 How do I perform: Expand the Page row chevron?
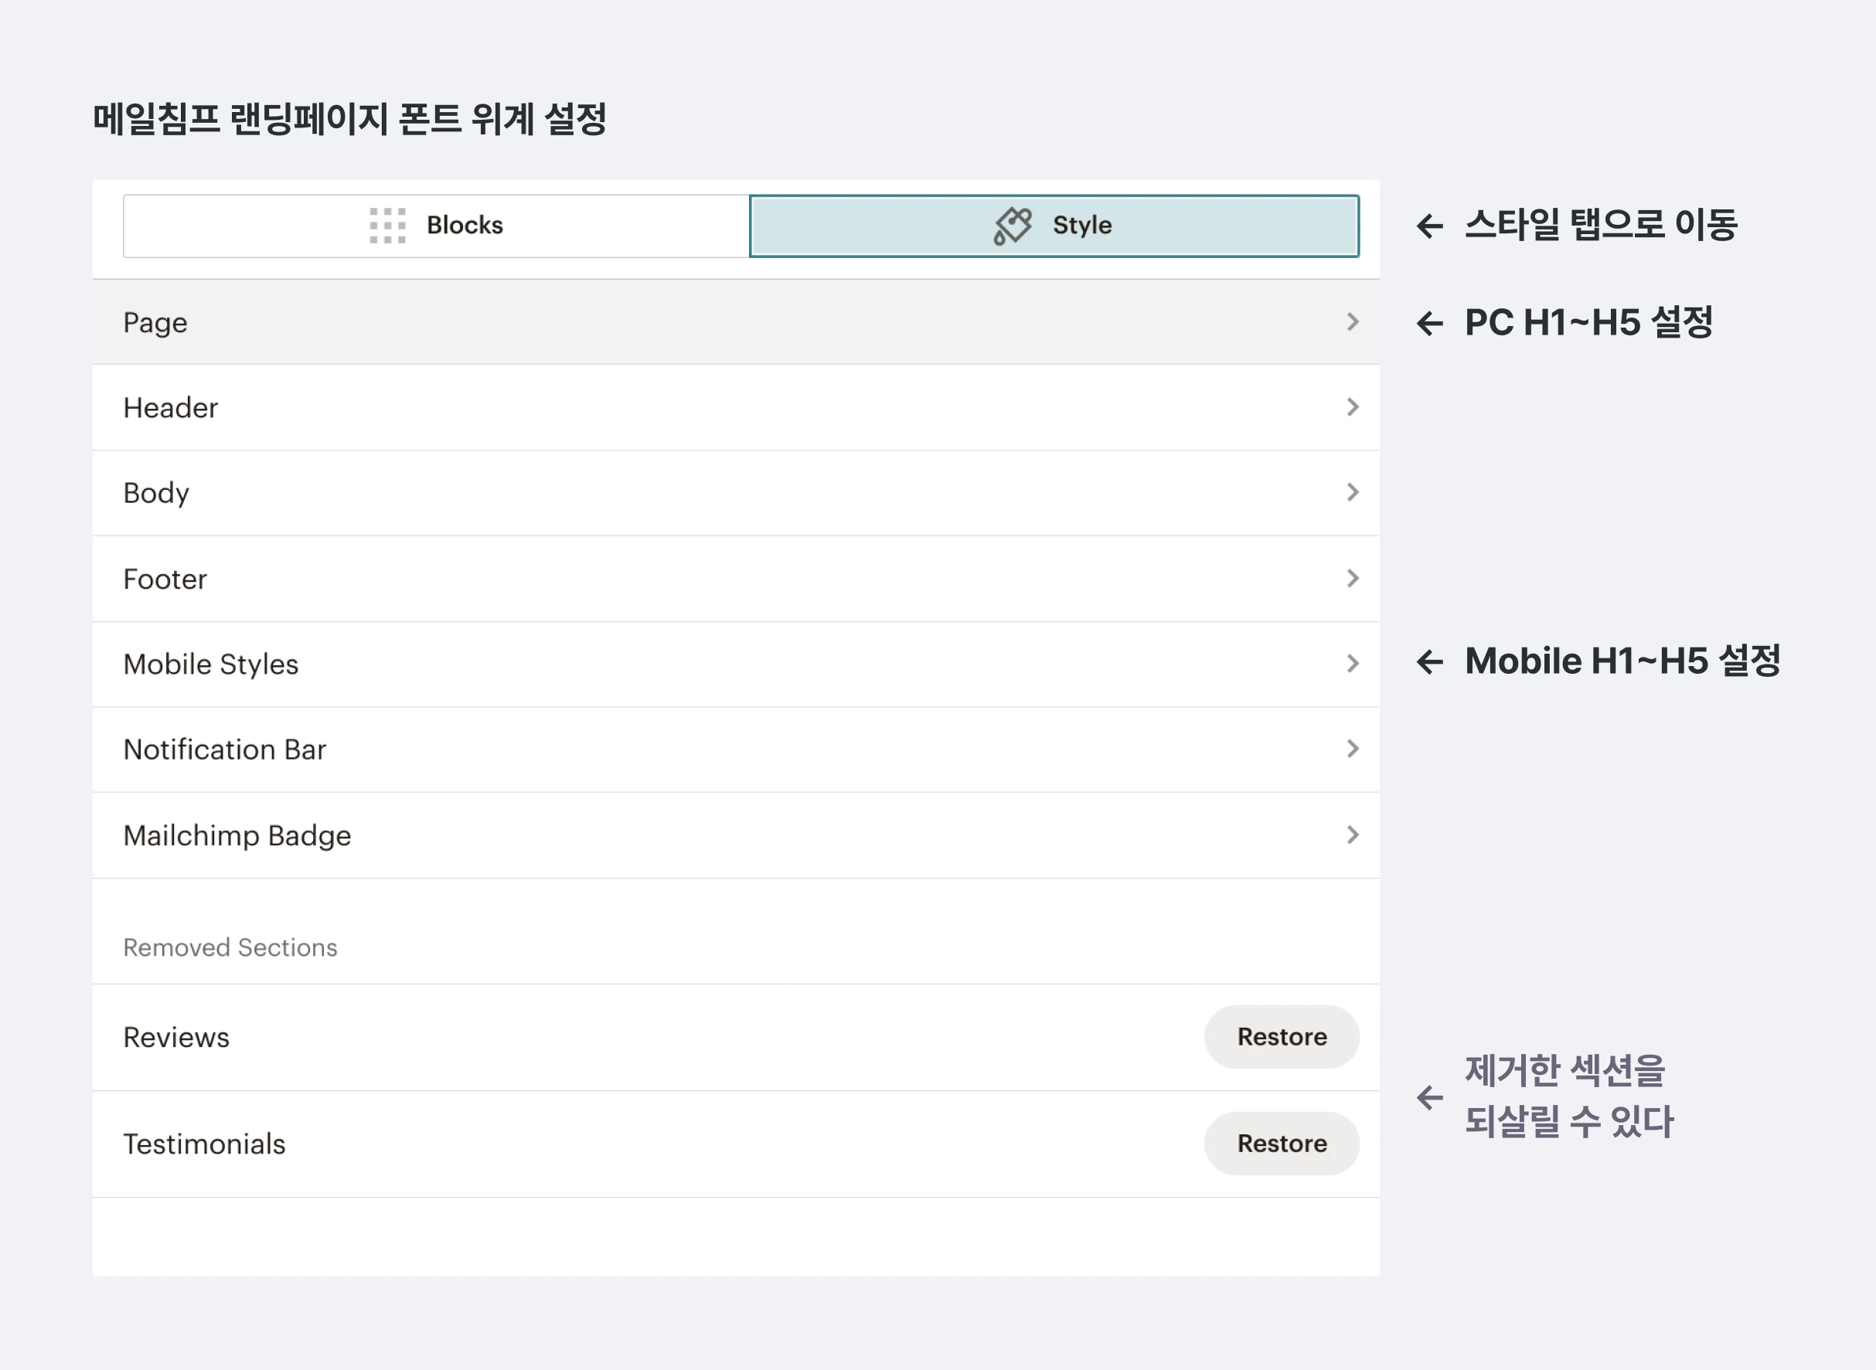tap(1353, 321)
